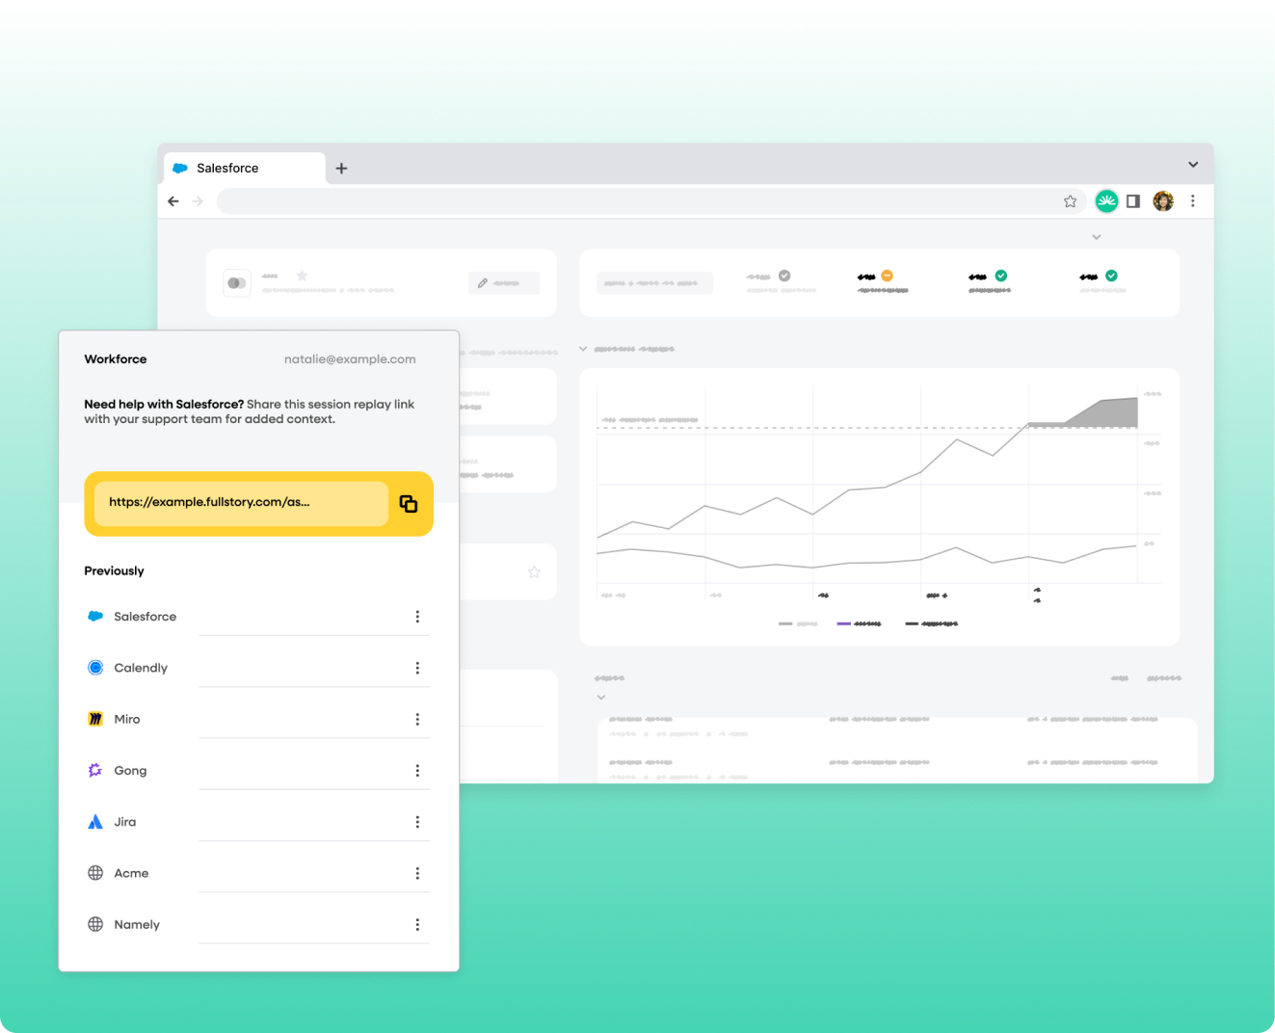The width and height of the screenshot is (1275, 1033).
Task: Focus the browser address bar
Action: point(636,201)
